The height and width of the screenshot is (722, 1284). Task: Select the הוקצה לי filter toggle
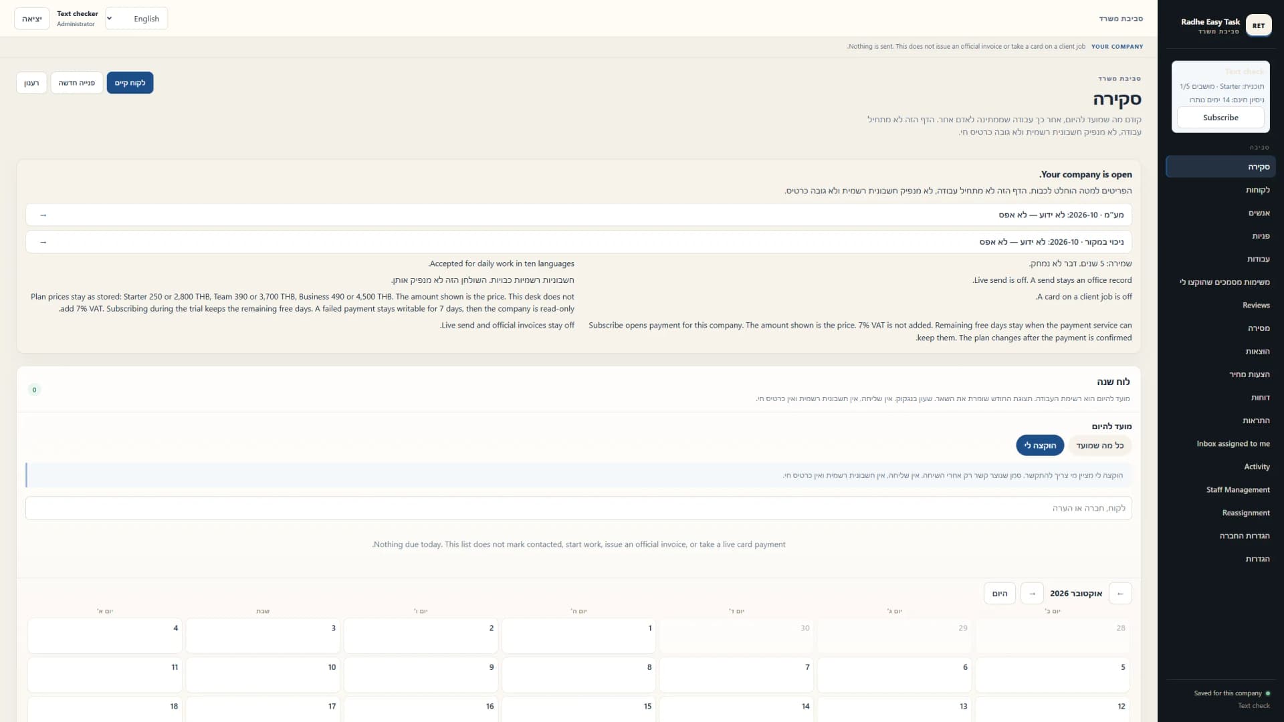[x=1040, y=445]
